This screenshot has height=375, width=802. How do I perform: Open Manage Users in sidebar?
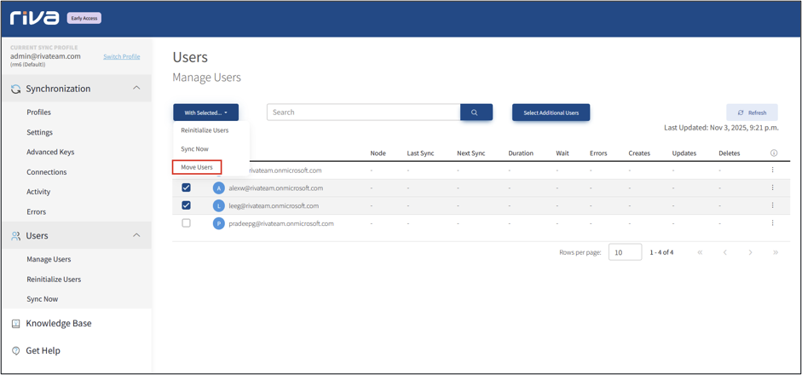[49, 259]
